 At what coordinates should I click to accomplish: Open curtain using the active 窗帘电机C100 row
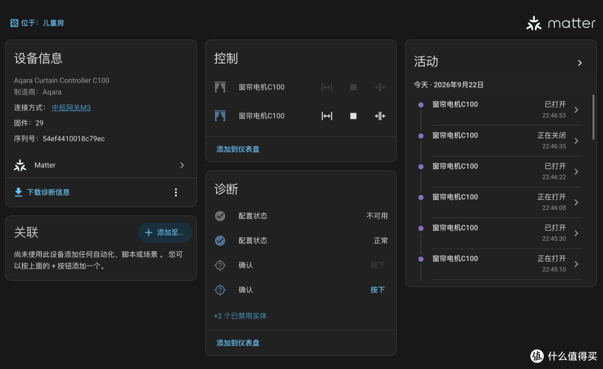coord(327,116)
